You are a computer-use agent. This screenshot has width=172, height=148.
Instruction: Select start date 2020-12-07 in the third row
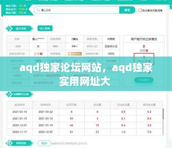pos(20,125)
